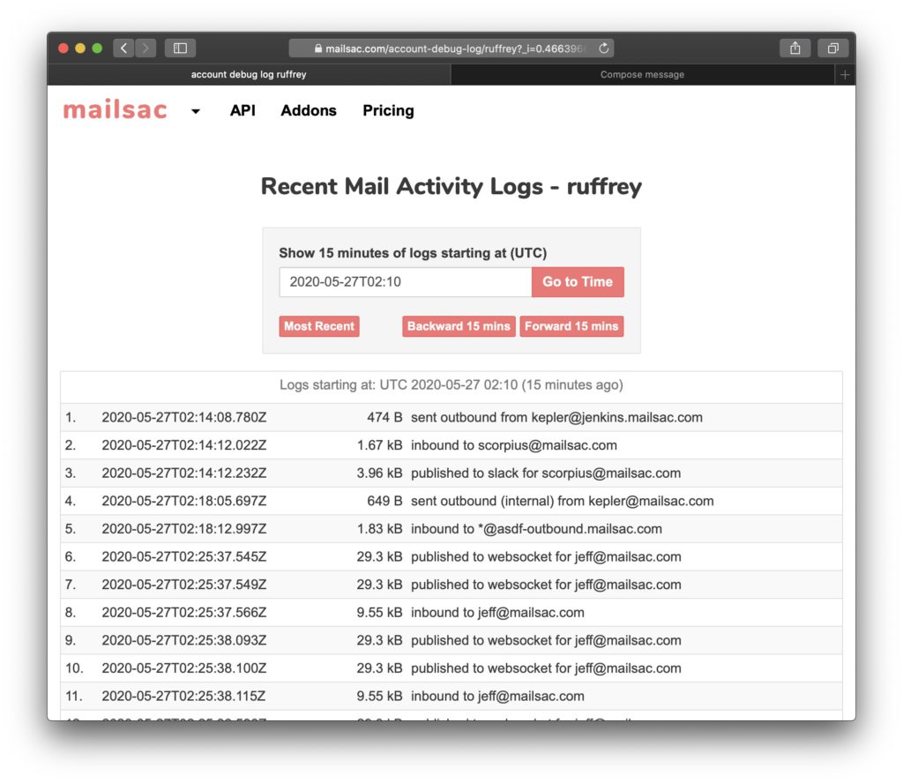Click timestamp 2020-05-27T02:18:05.697Z
903x783 pixels.
point(184,501)
